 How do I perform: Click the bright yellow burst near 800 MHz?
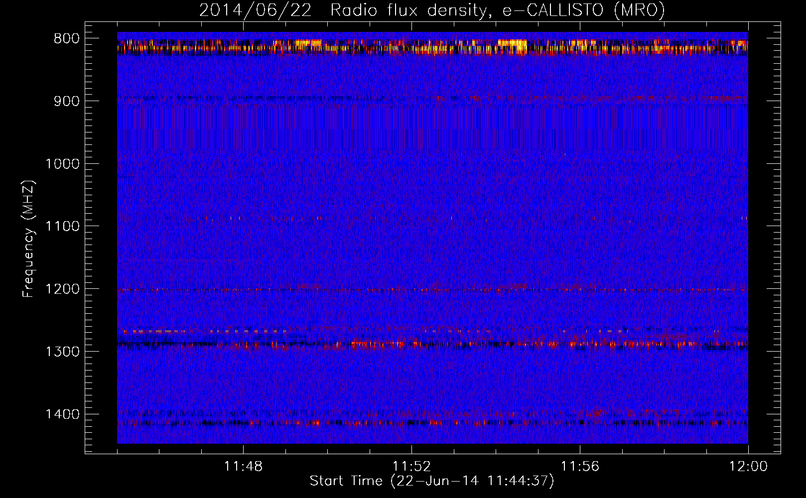(513, 45)
